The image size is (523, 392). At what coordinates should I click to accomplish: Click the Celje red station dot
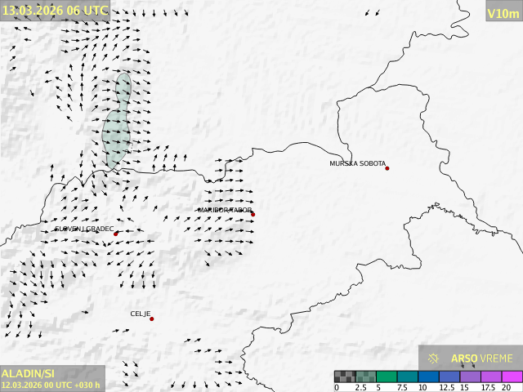151,318
